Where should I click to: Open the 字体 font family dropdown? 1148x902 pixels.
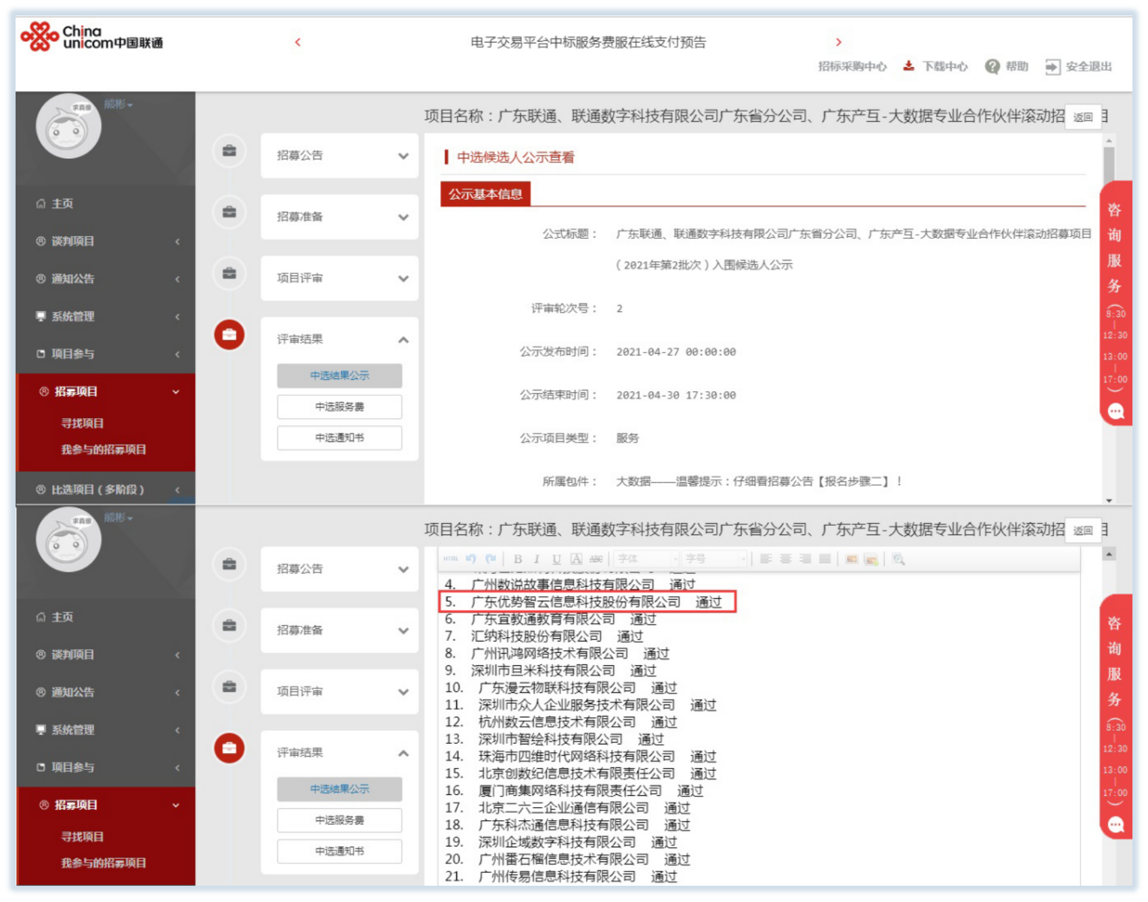coord(646,559)
